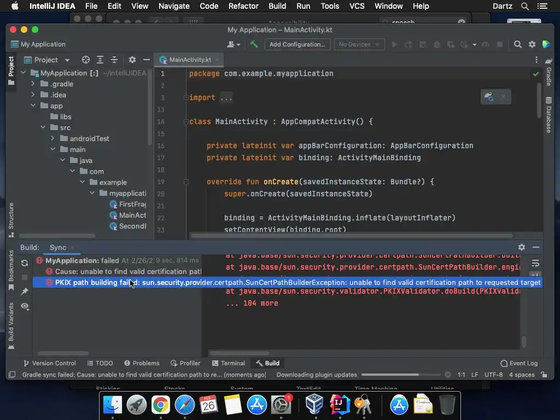Minimize the Build panel with minus icon
Viewport: 560px width, 420px height.
pyautogui.click(x=536, y=247)
